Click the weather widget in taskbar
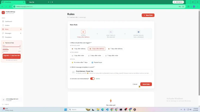The height and width of the screenshot is (112, 200). (x=8, y=110)
